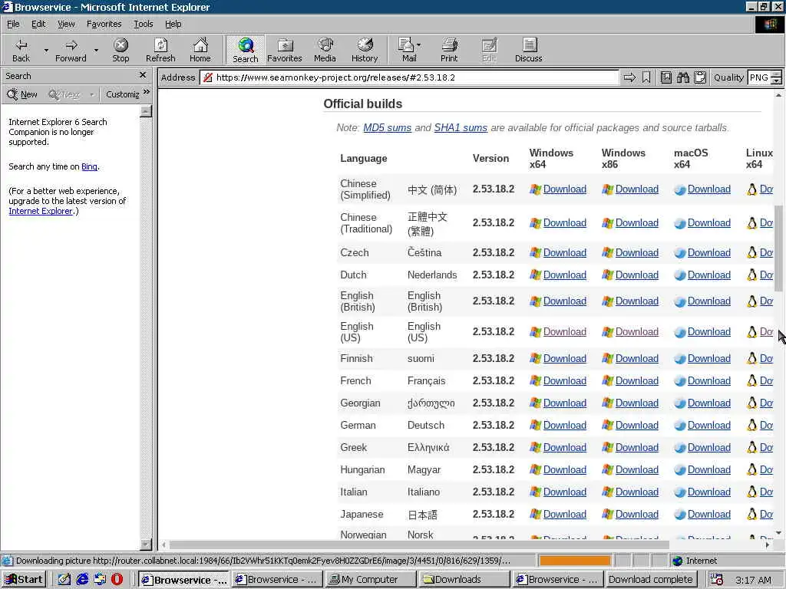Image resolution: width=786 pixels, height=589 pixels.
Task: Download German macOS x64 build
Action: [x=708, y=425]
